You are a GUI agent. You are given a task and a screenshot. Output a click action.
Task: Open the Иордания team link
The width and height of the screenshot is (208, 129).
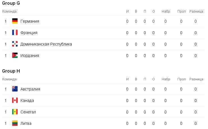point(30,56)
